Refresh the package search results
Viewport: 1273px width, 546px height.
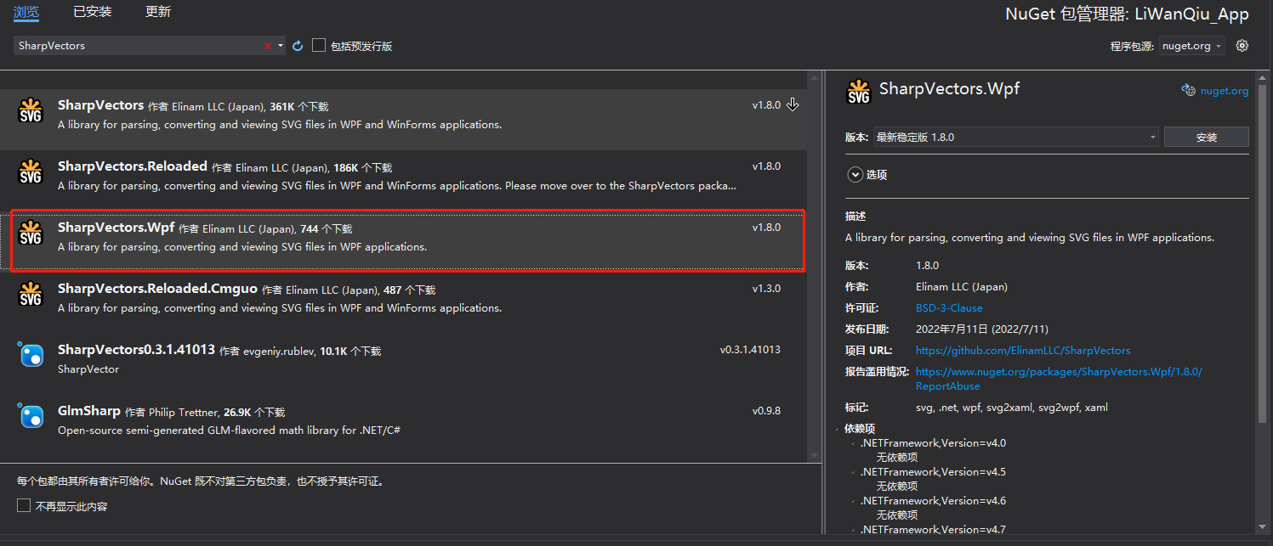click(x=298, y=46)
